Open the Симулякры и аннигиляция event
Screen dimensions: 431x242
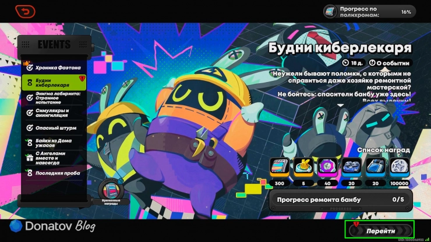(x=54, y=113)
